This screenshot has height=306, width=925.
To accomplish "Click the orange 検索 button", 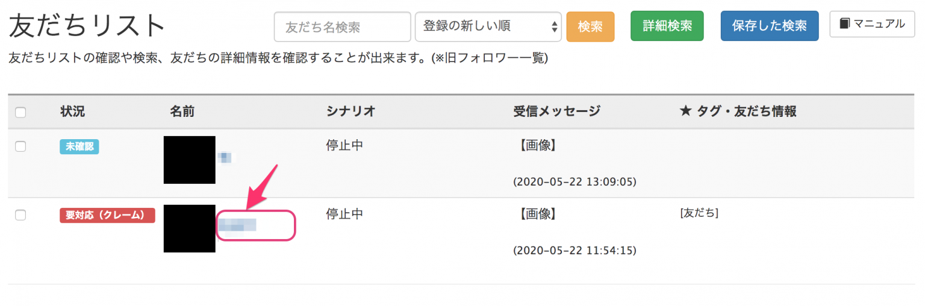I will [x=590, y=27].
